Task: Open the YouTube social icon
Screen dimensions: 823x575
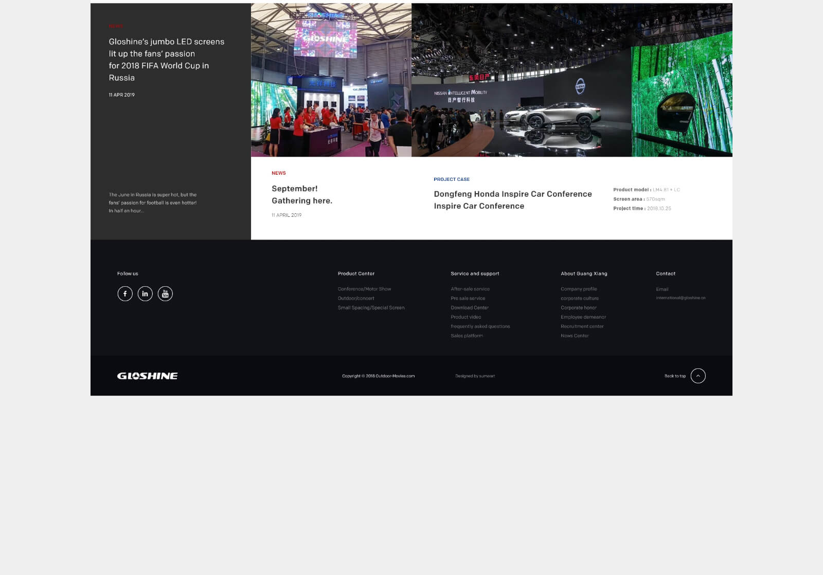Action: 165,293
